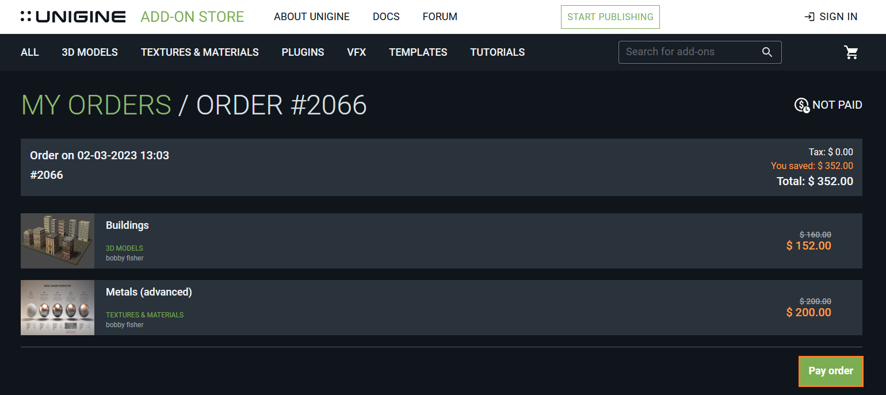Open the Buildings thumbnail image
Image resolution: width=886 pixels, height=395 pixels.
click(x=58, y=241)
